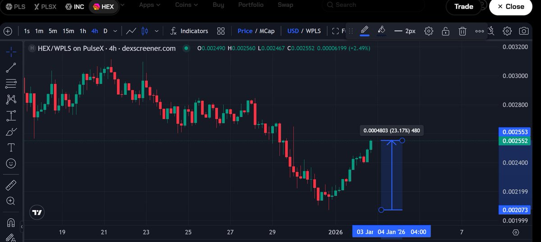This screenshot has width=541, height=242.
Task: Select the INC token tab
Action: [x=74, y=7]
